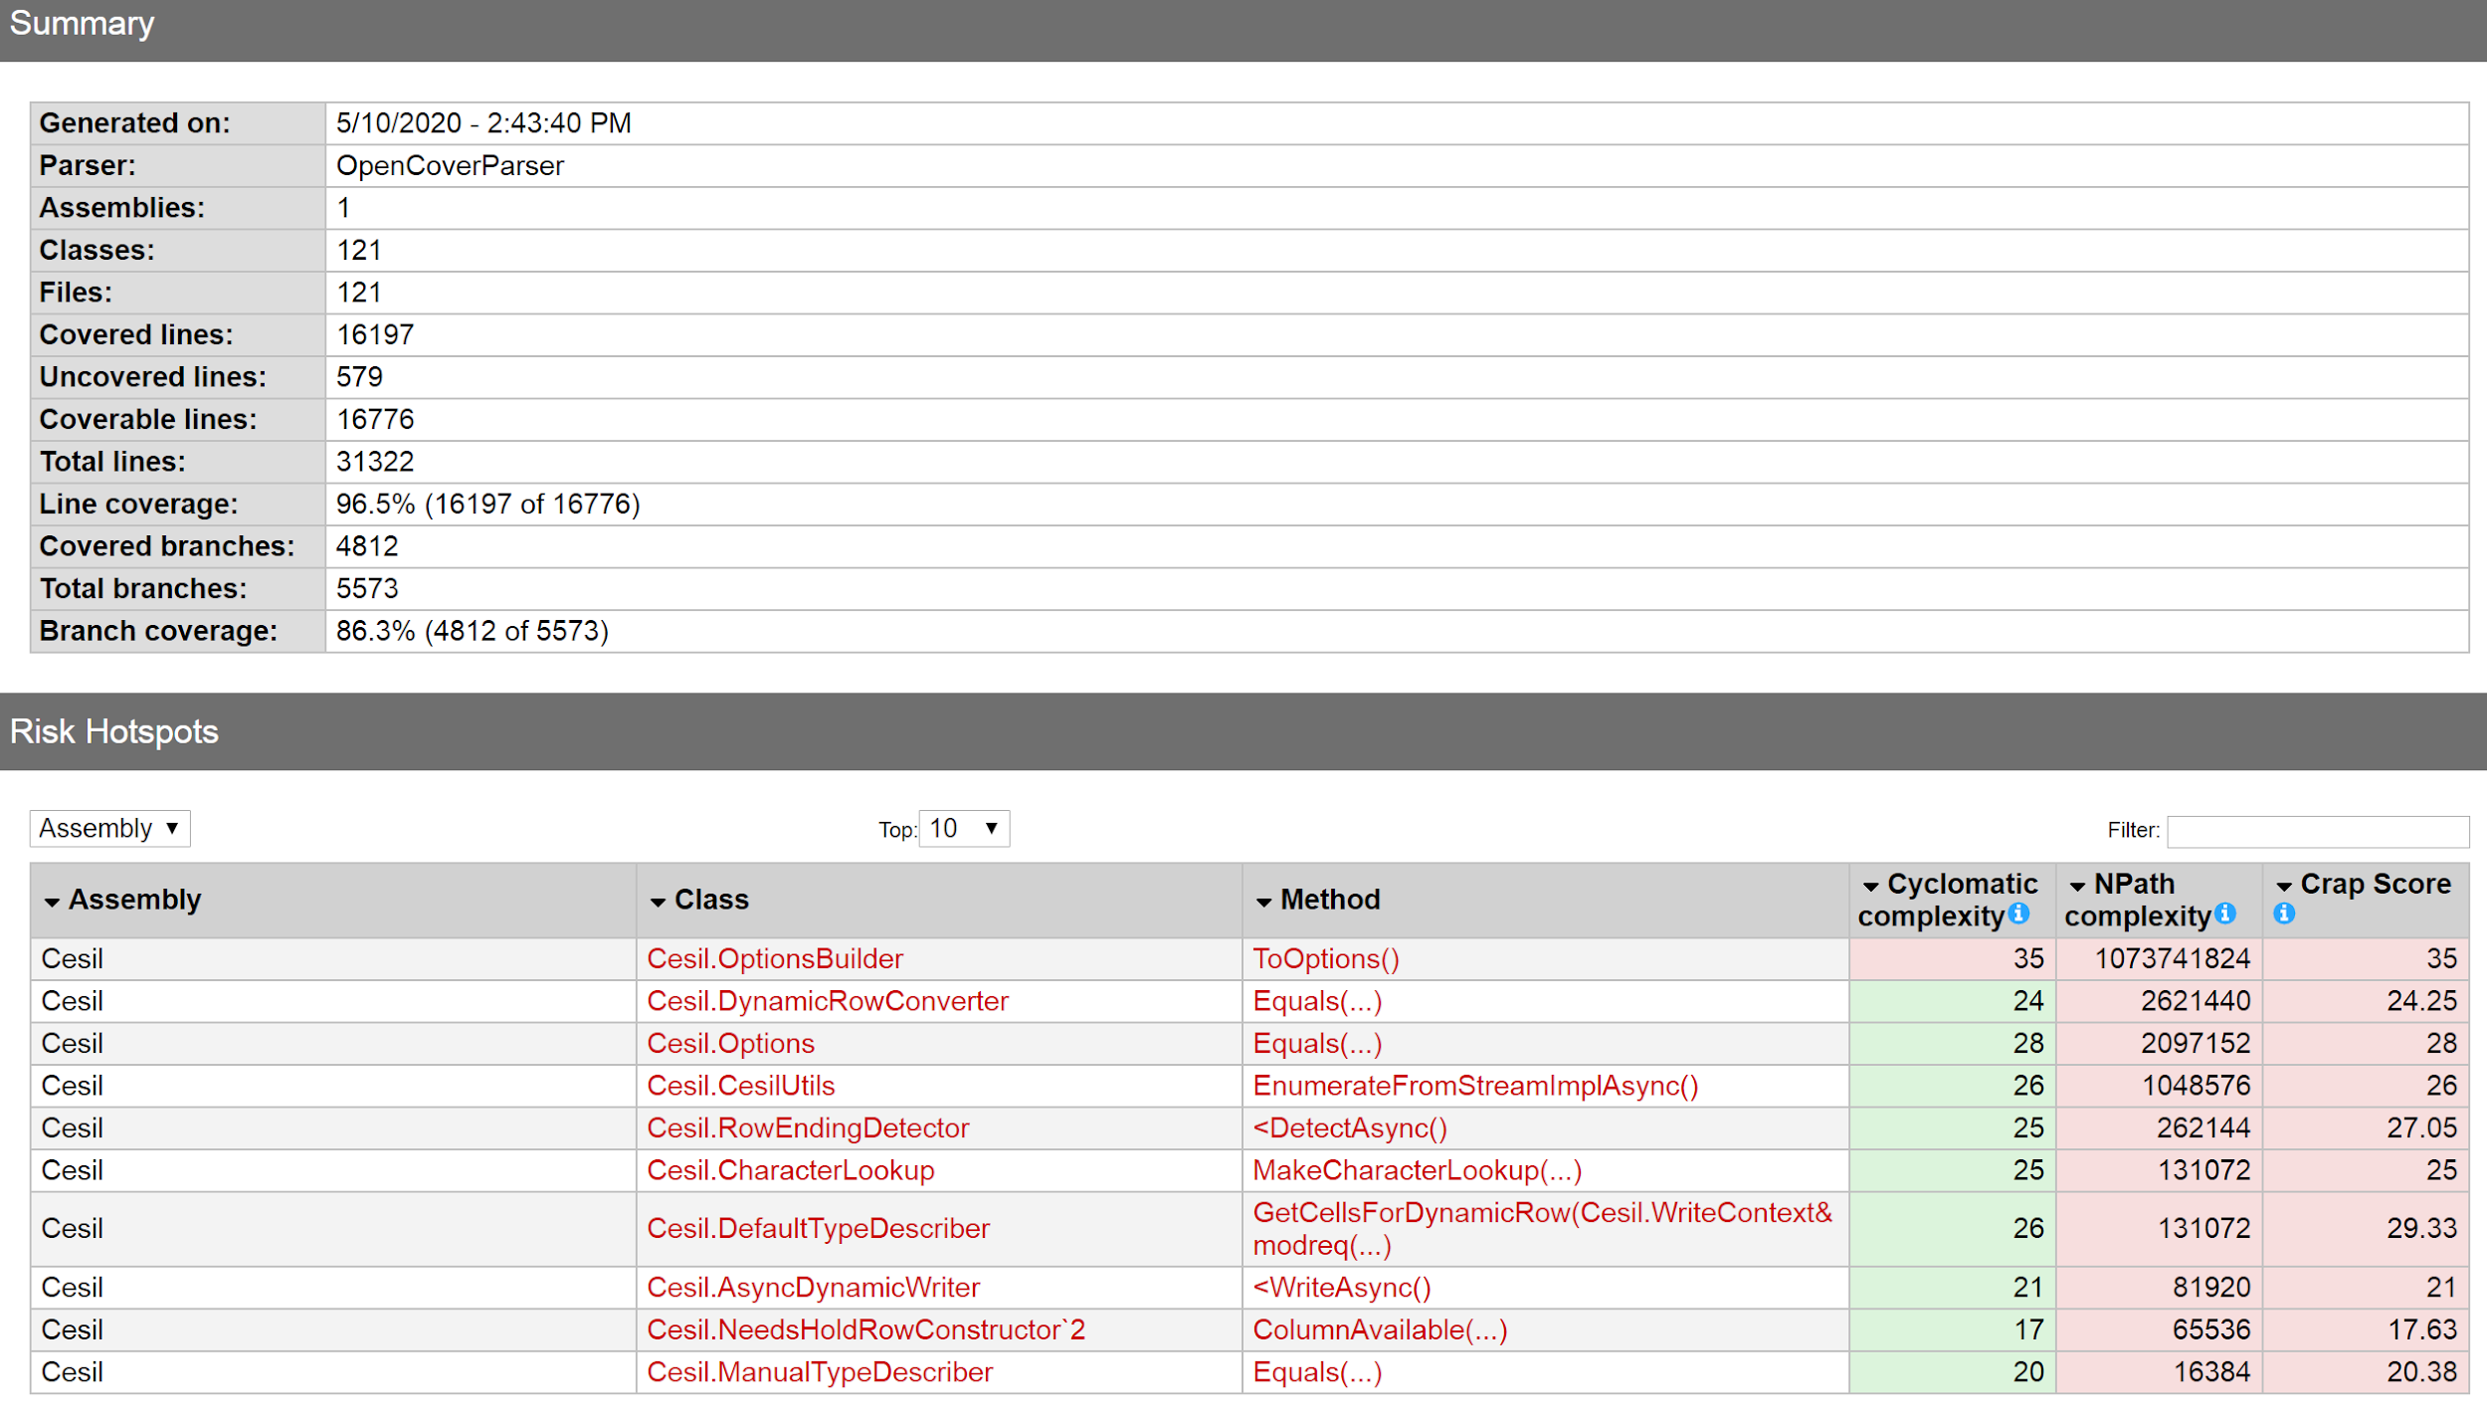Sort table by Assembly column arrow
This screenshot has height=1425, width=2487.
click(52, 902)
